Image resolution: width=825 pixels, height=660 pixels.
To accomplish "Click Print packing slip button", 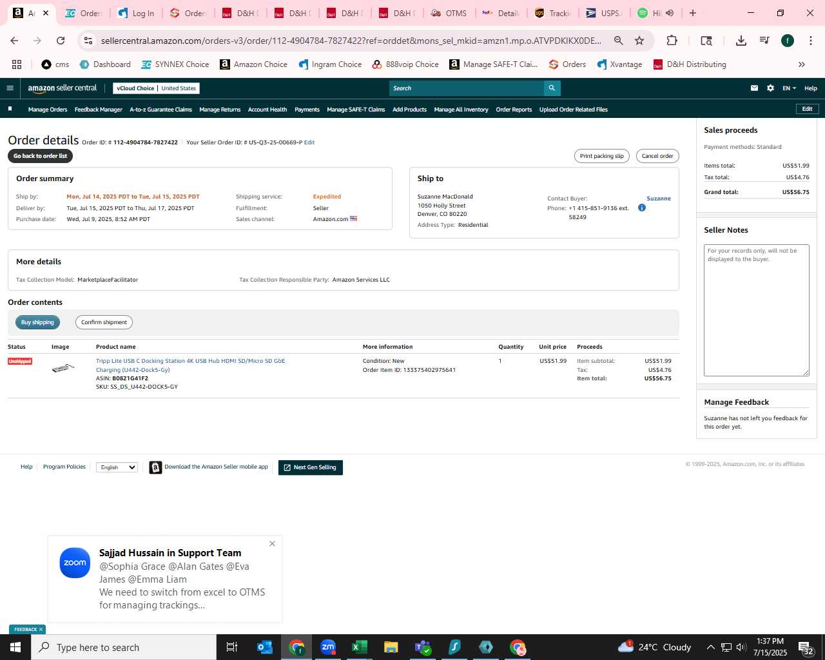I will (601, 156).
